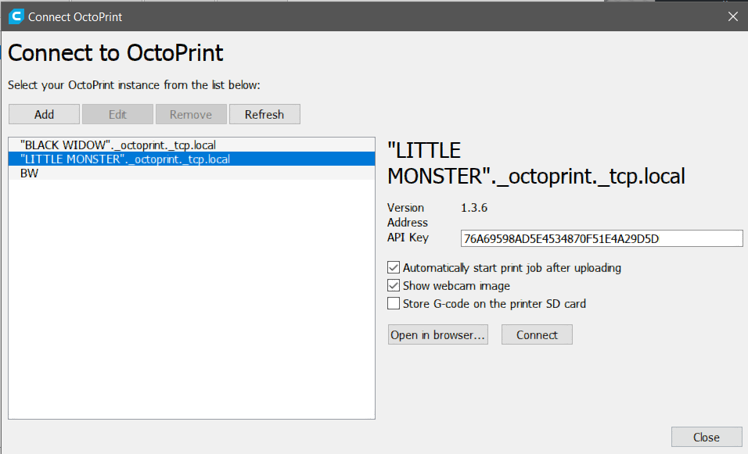Click the Version label
Viewport: 748px width, 454px height.
coord(405,208)
